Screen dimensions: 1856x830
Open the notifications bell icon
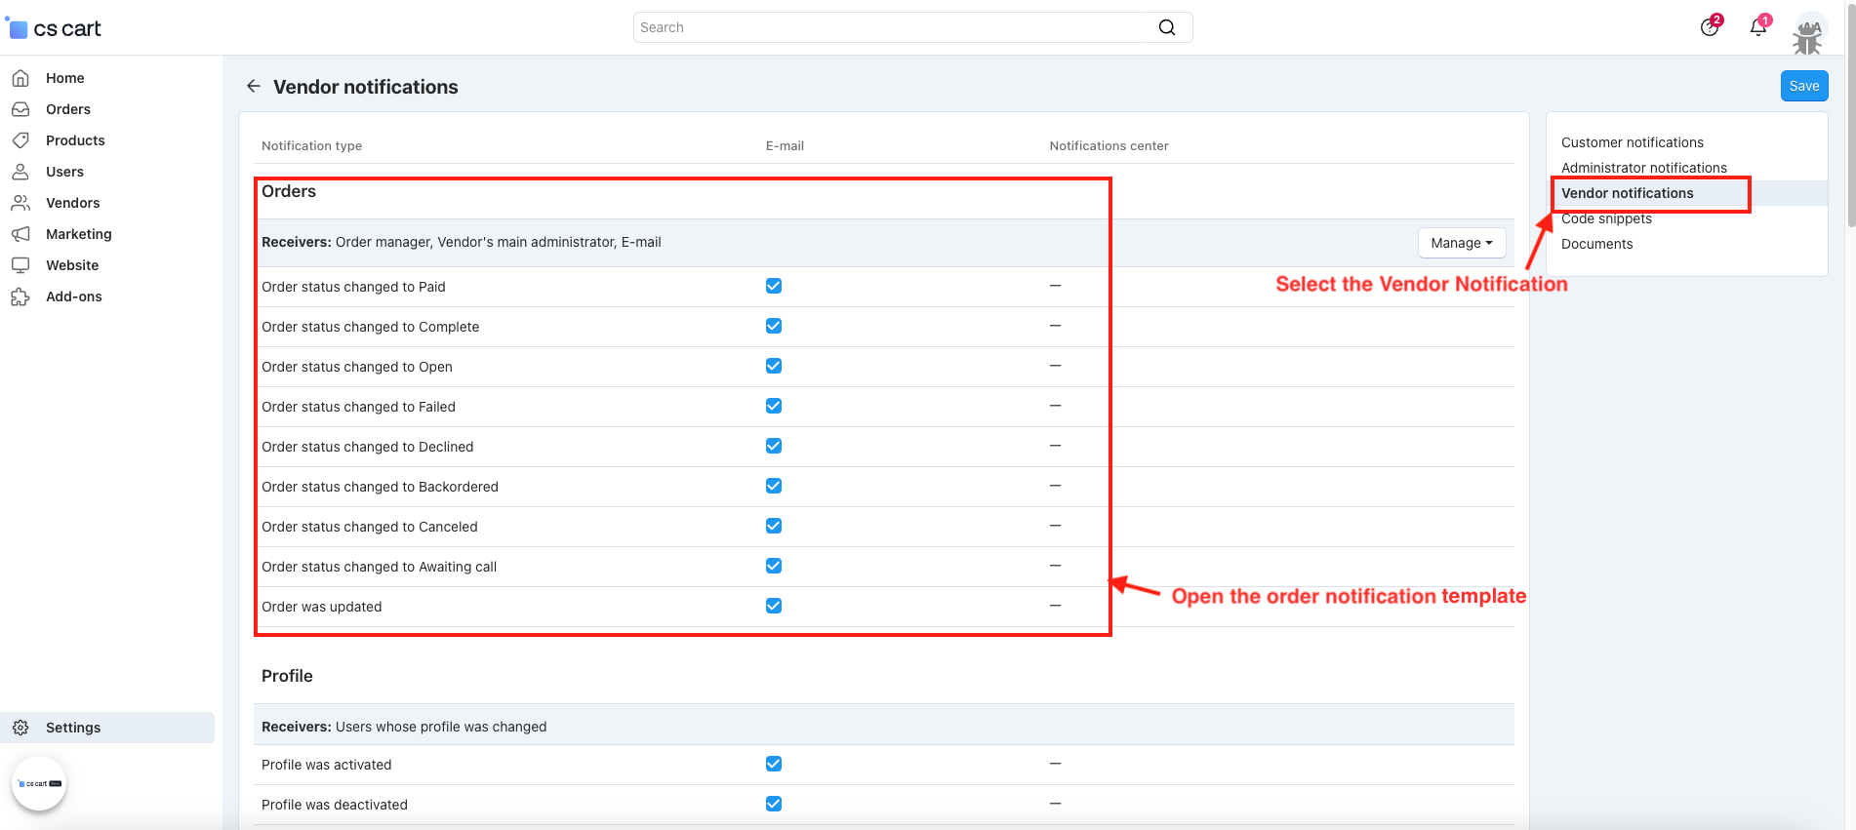(1759, 26)
